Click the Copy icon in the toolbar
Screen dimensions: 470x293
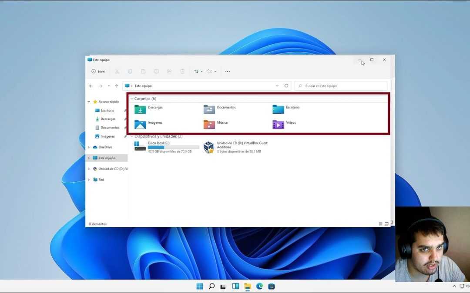click(130, 72)
